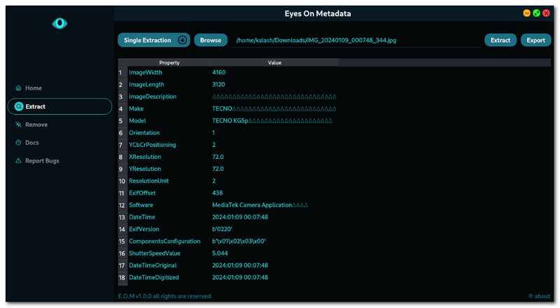This screenshot has width=560, height=308.
Task: Click the Extract button next to Export
Action: click(x=500, y=40)
